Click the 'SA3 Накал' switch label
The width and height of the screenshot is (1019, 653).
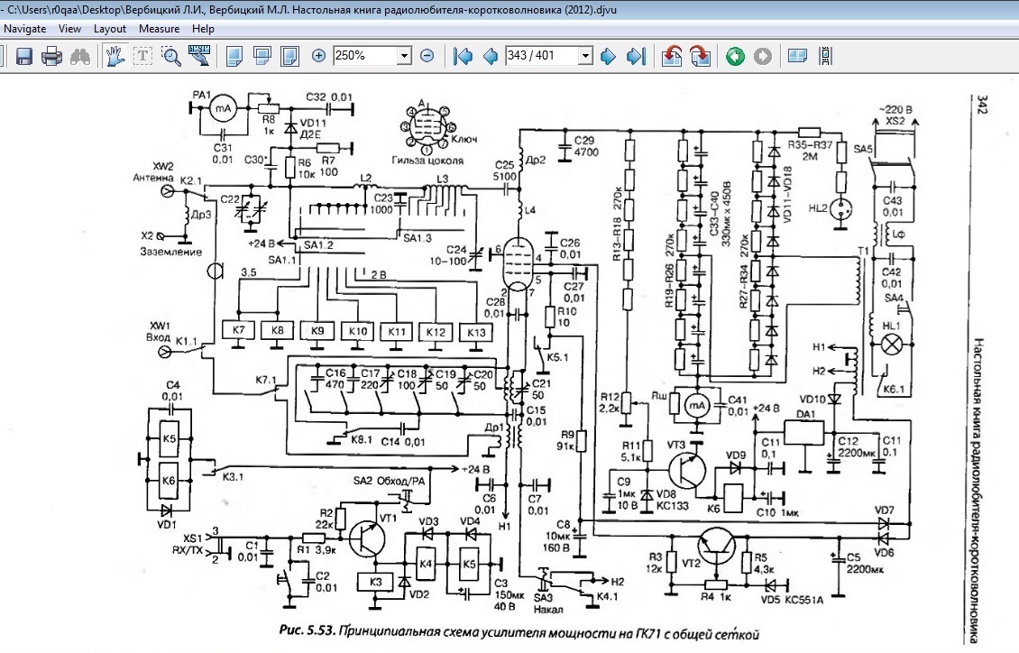click(547, 603)
